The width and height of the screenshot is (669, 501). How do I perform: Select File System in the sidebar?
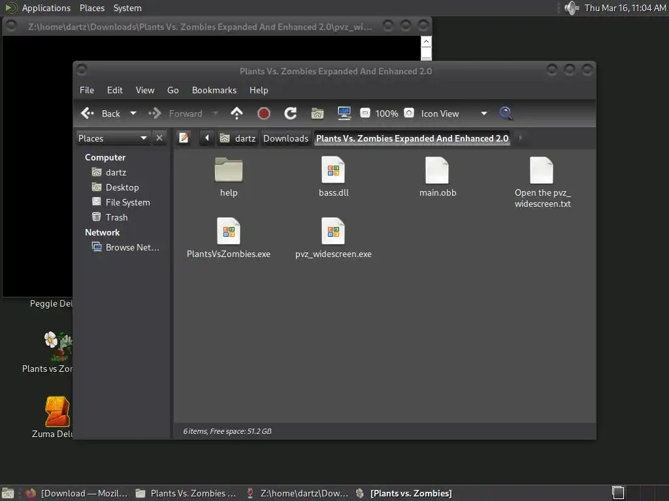point(127,202)
